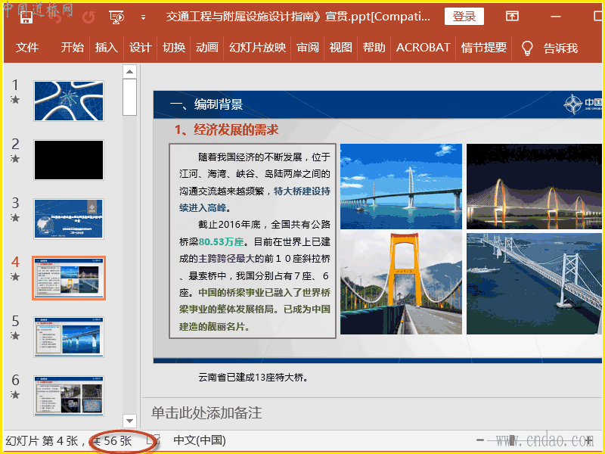Open the 审阅 tab

(308, 48)
